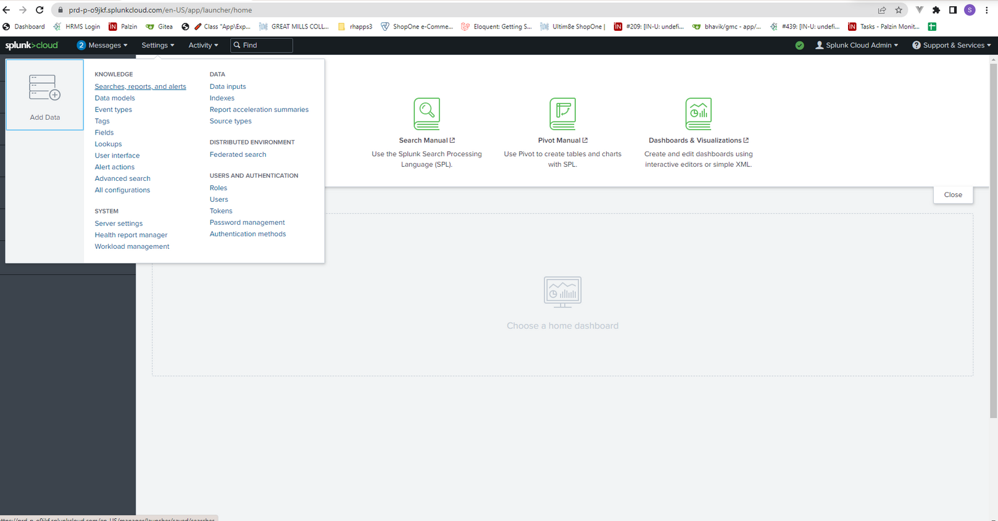Open the Chrome three-dot menu
The height and width of the screenshot is (521, 998).
point(987,10)
